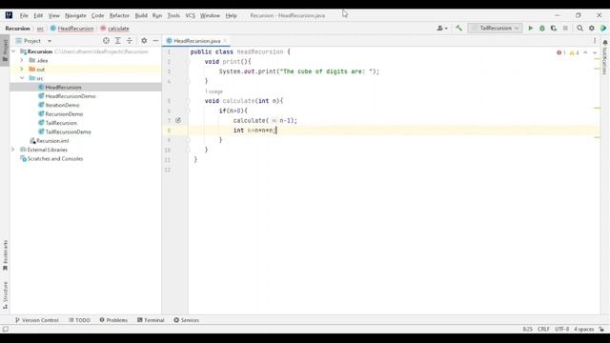Open the Build menu
The image size is (610, 343).
141,15
